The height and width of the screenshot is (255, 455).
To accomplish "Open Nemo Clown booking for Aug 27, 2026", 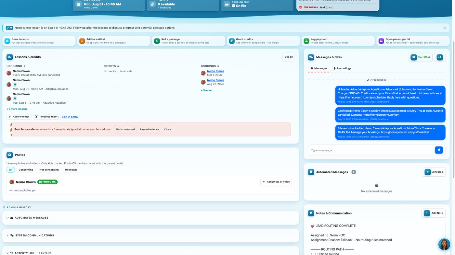I will (215, 80).
